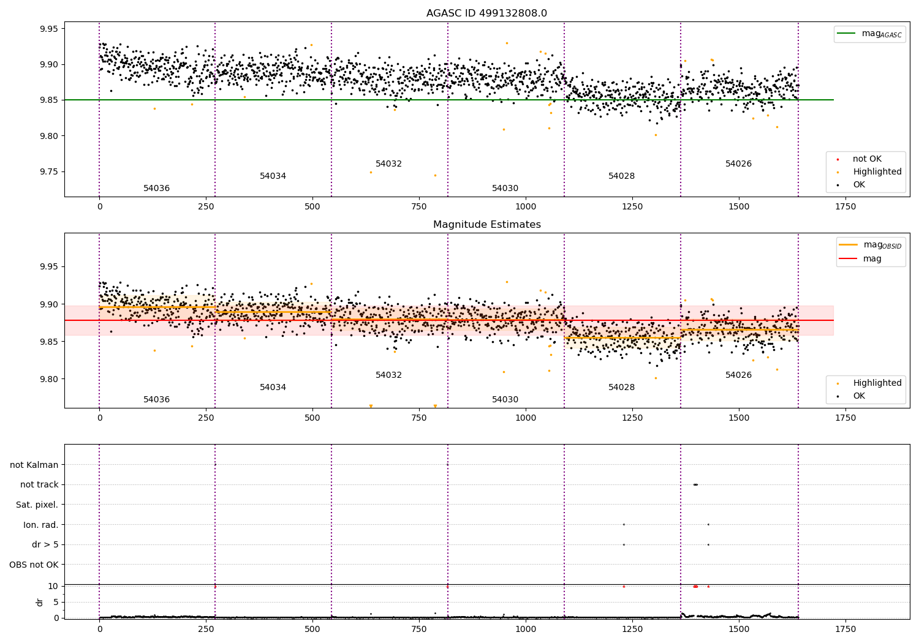
Task: Click the 'dr' y-axis label
Action: pos(40,602)
